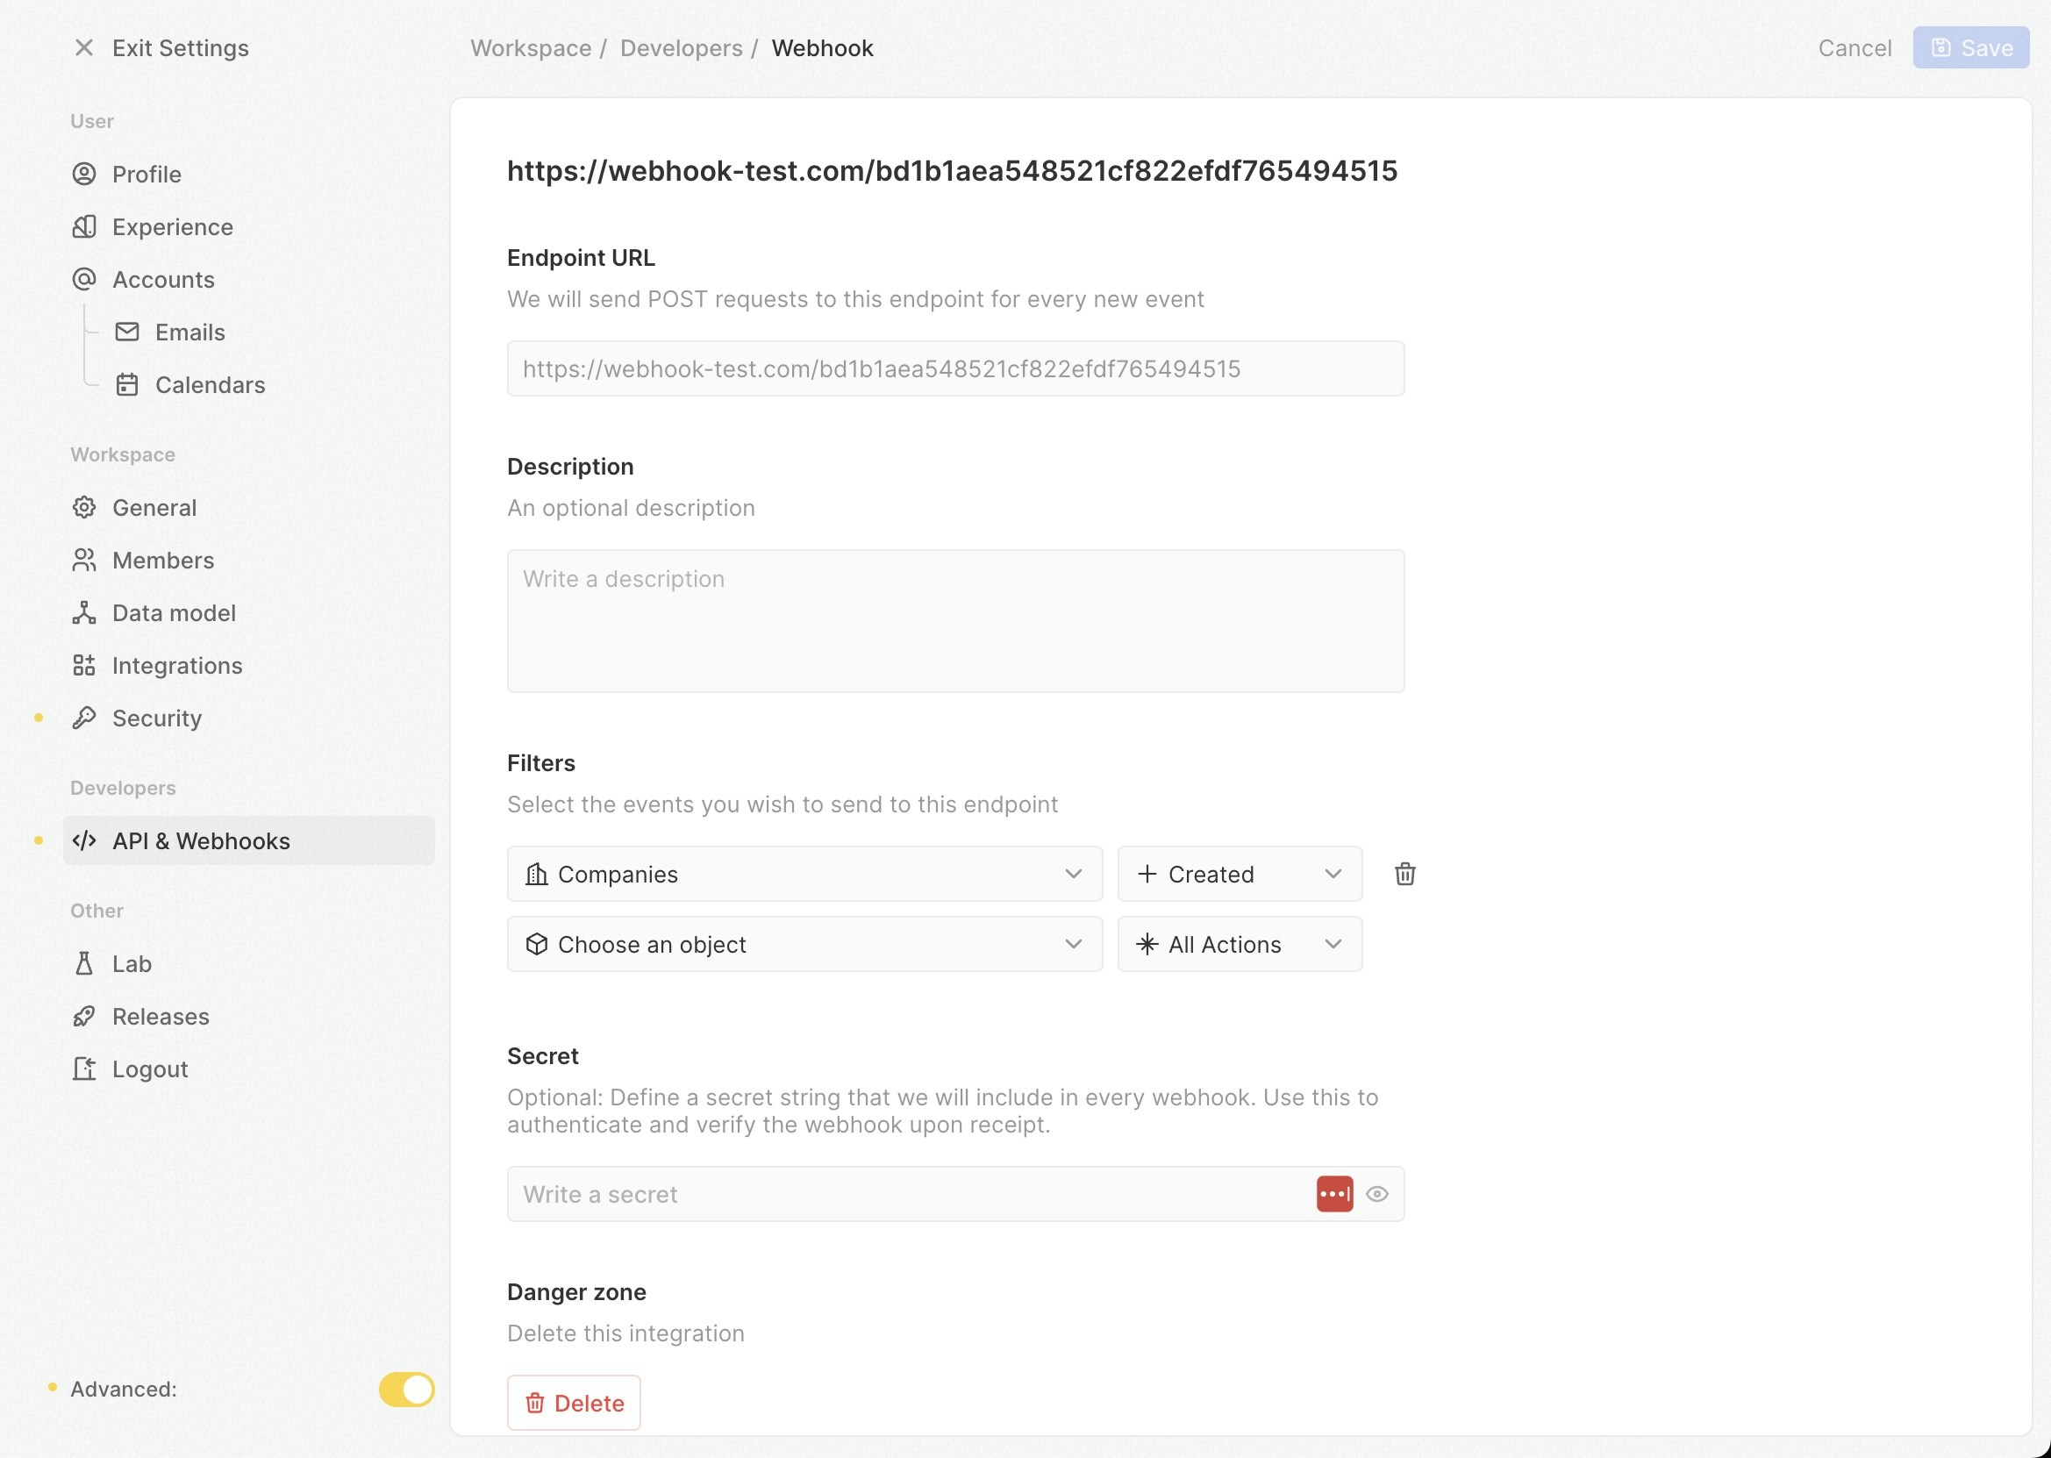Select the Lab flask icon
Viewport: 2051px width, 1458px height.
(84, 963)
